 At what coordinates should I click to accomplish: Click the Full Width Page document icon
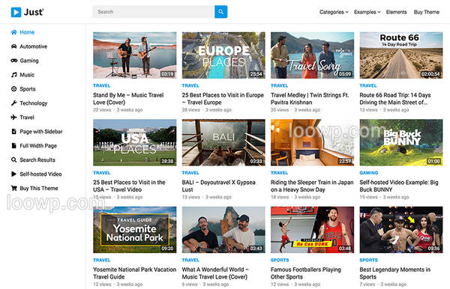pos(13,145)
